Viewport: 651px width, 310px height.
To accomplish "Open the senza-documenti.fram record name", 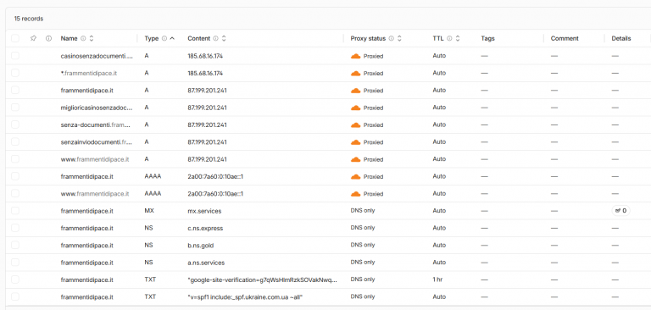I will (96, 125).
